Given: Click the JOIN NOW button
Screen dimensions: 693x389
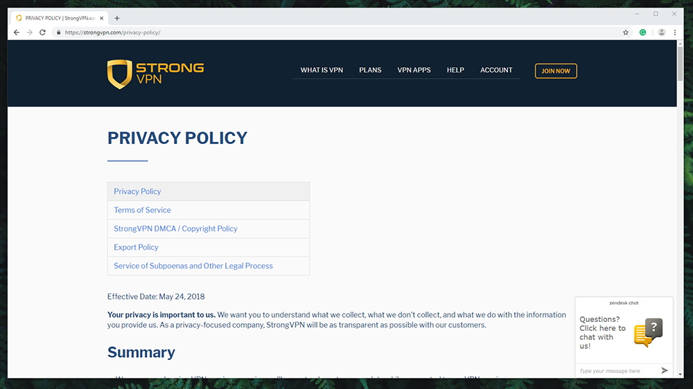Looking at the screenshot, I should pos(556,71).
